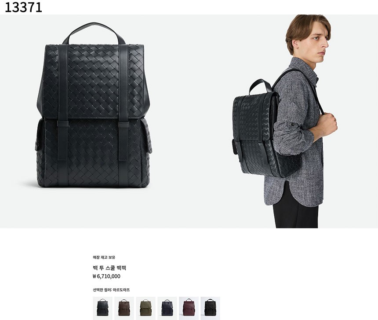Click the model's grey textured shirt
The image size is (378, 320).
click(x=296, y=135)
